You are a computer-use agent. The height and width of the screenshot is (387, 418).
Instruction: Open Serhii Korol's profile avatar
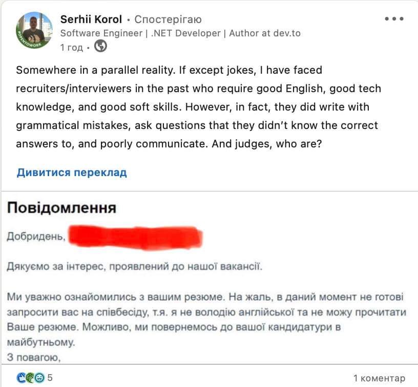pos(35,30)
